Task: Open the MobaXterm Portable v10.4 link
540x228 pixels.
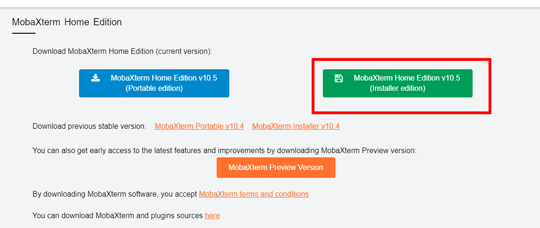Action: coord(199,126)
